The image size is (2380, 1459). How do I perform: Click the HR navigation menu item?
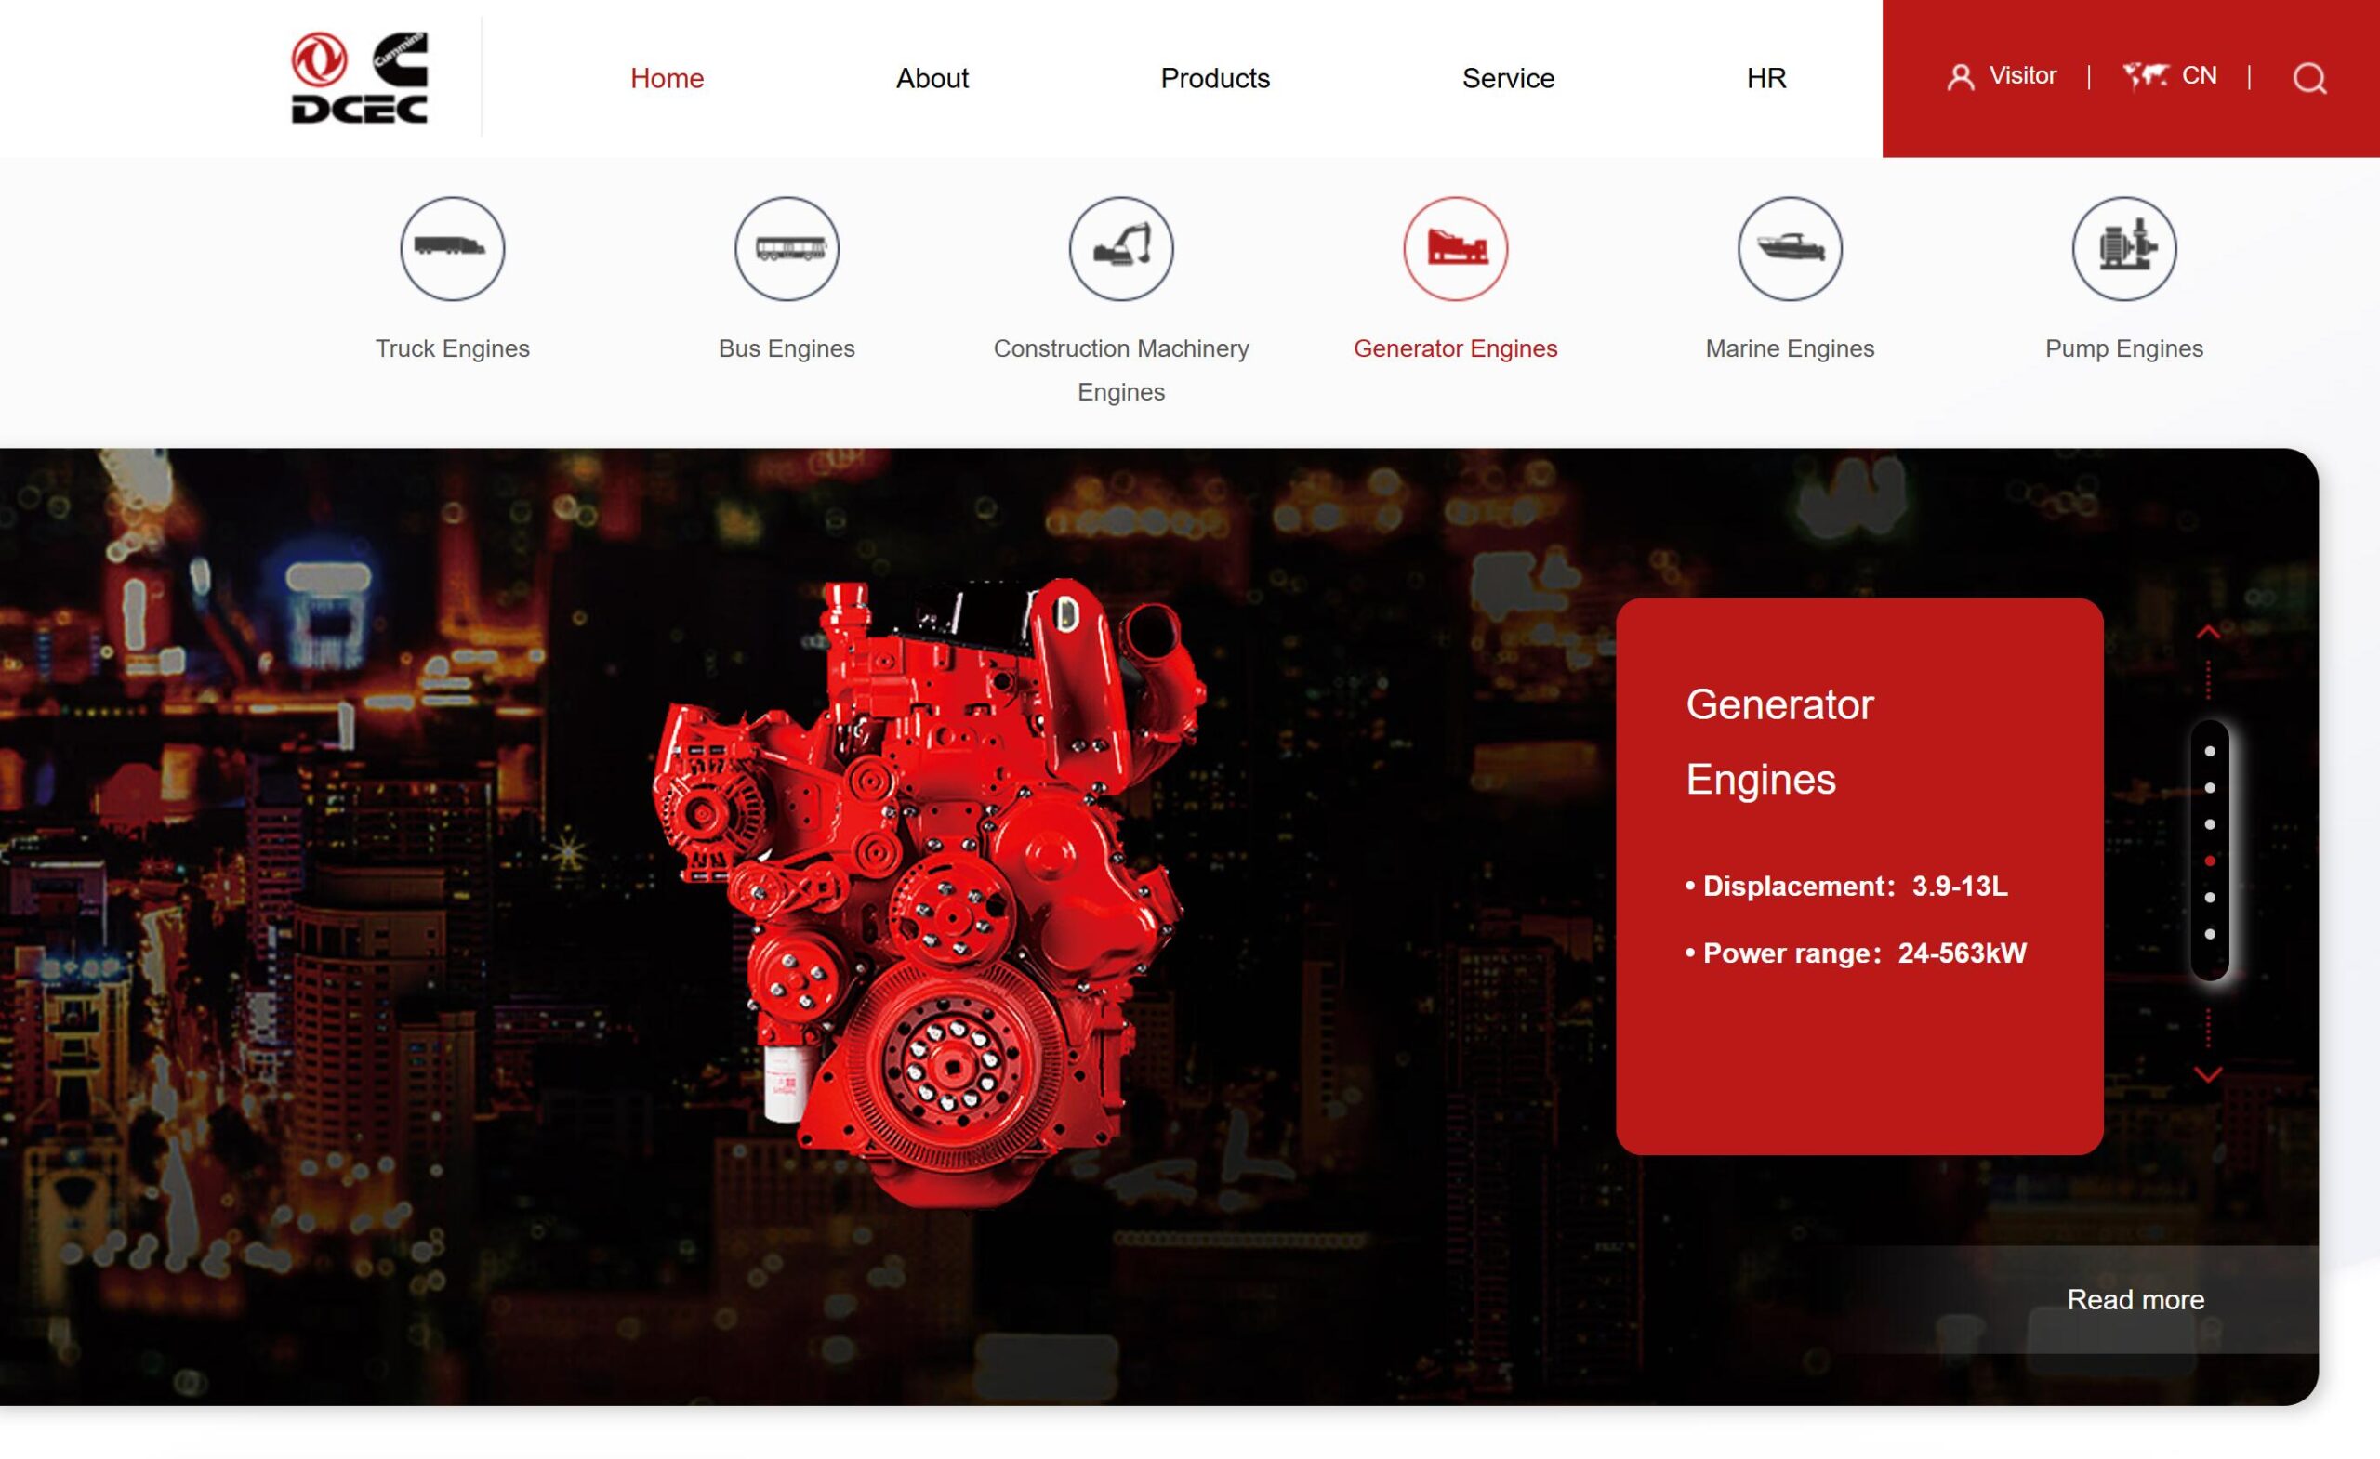(x=1766, y=78)
